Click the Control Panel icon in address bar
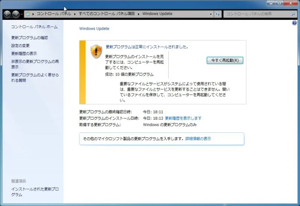Screen dimensions: 300x206 pyautogui.click(x=27, y=14)
